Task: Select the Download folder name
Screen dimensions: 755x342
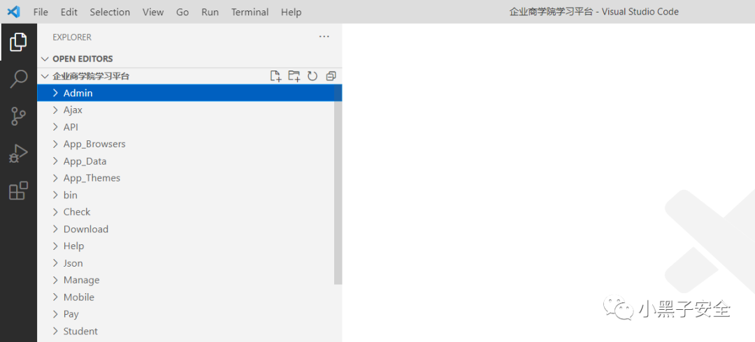Action: coord(86,229)
